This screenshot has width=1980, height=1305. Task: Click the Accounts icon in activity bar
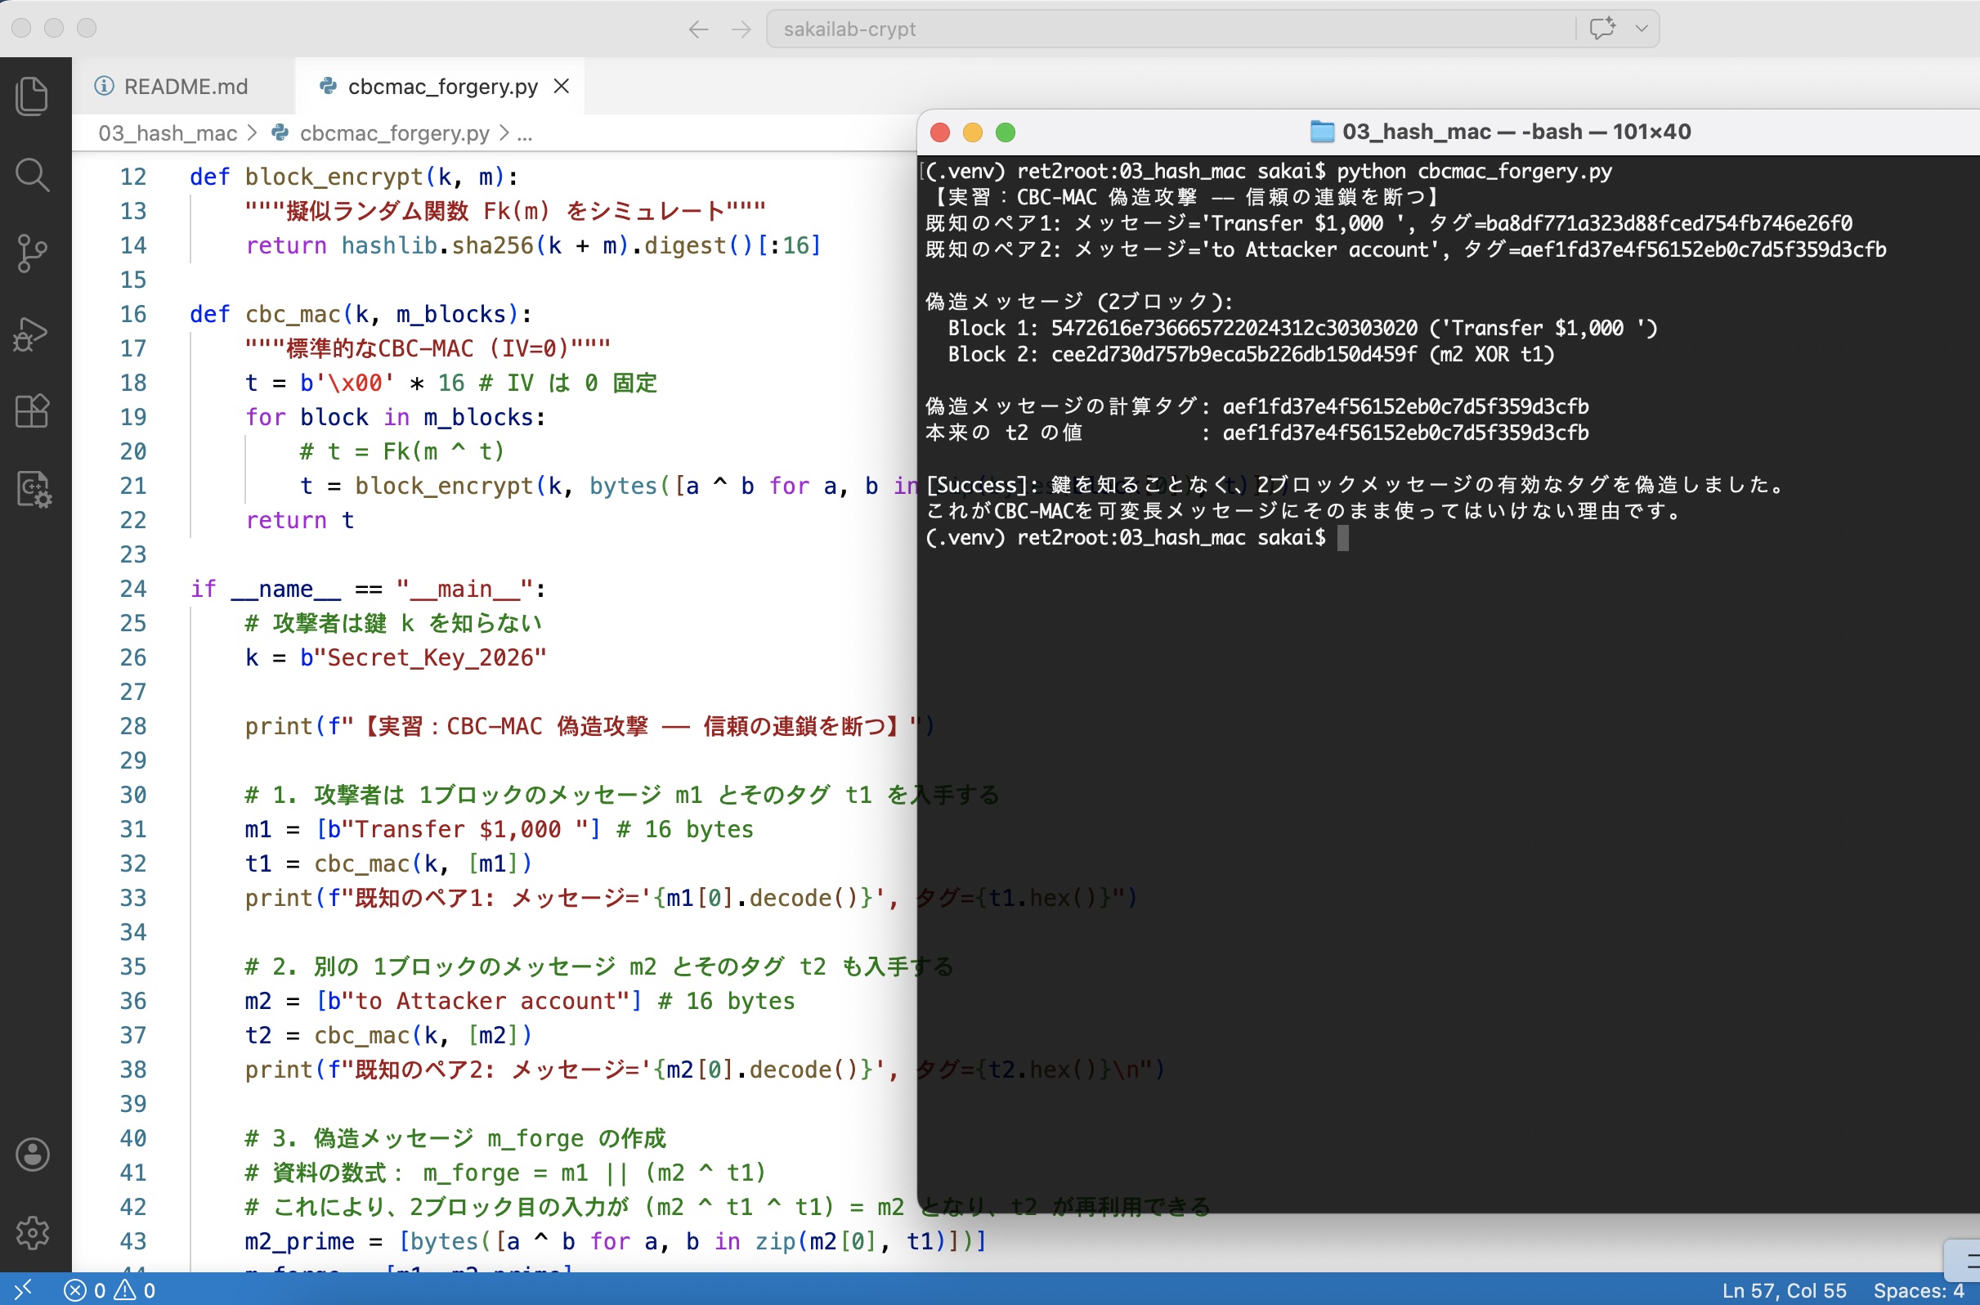pos(33,1155)
